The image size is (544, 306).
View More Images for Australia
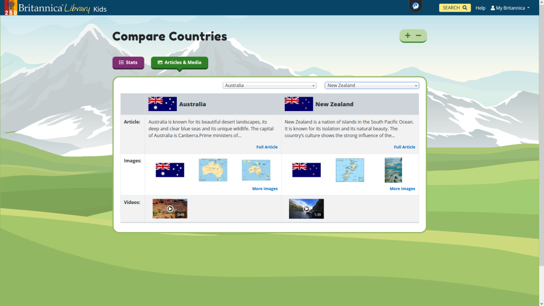pos(265,189)
